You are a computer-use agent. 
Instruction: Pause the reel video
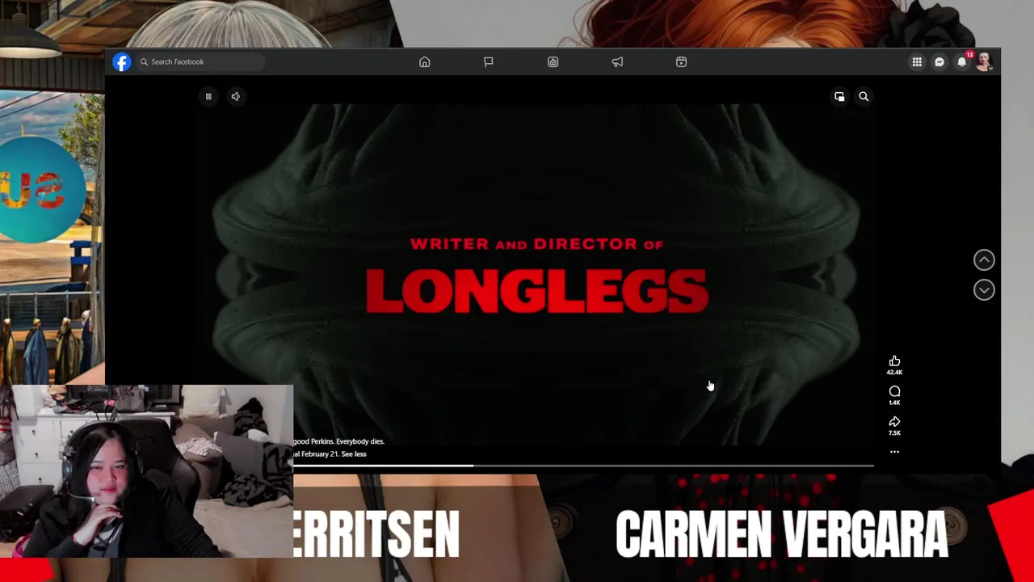(x=208, y=96)
